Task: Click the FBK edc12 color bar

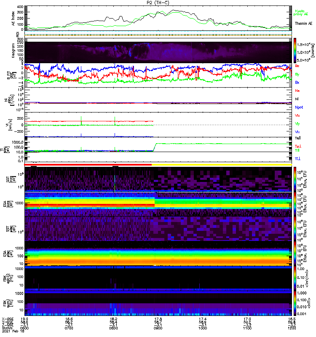Action: pyautogui.click(x=295, y=278)
